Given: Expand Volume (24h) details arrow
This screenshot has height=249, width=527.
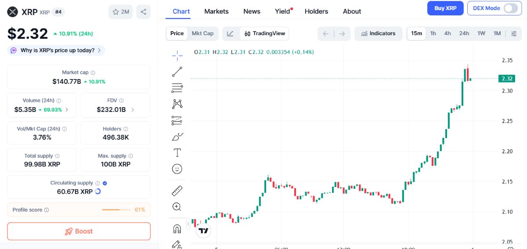Looking at the screenshot, I should pos(67,110).
